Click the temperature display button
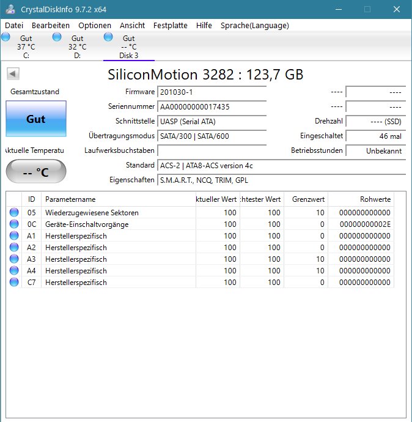Image resolution: width=412 pixels, height=422 pixels. (36, 171)
